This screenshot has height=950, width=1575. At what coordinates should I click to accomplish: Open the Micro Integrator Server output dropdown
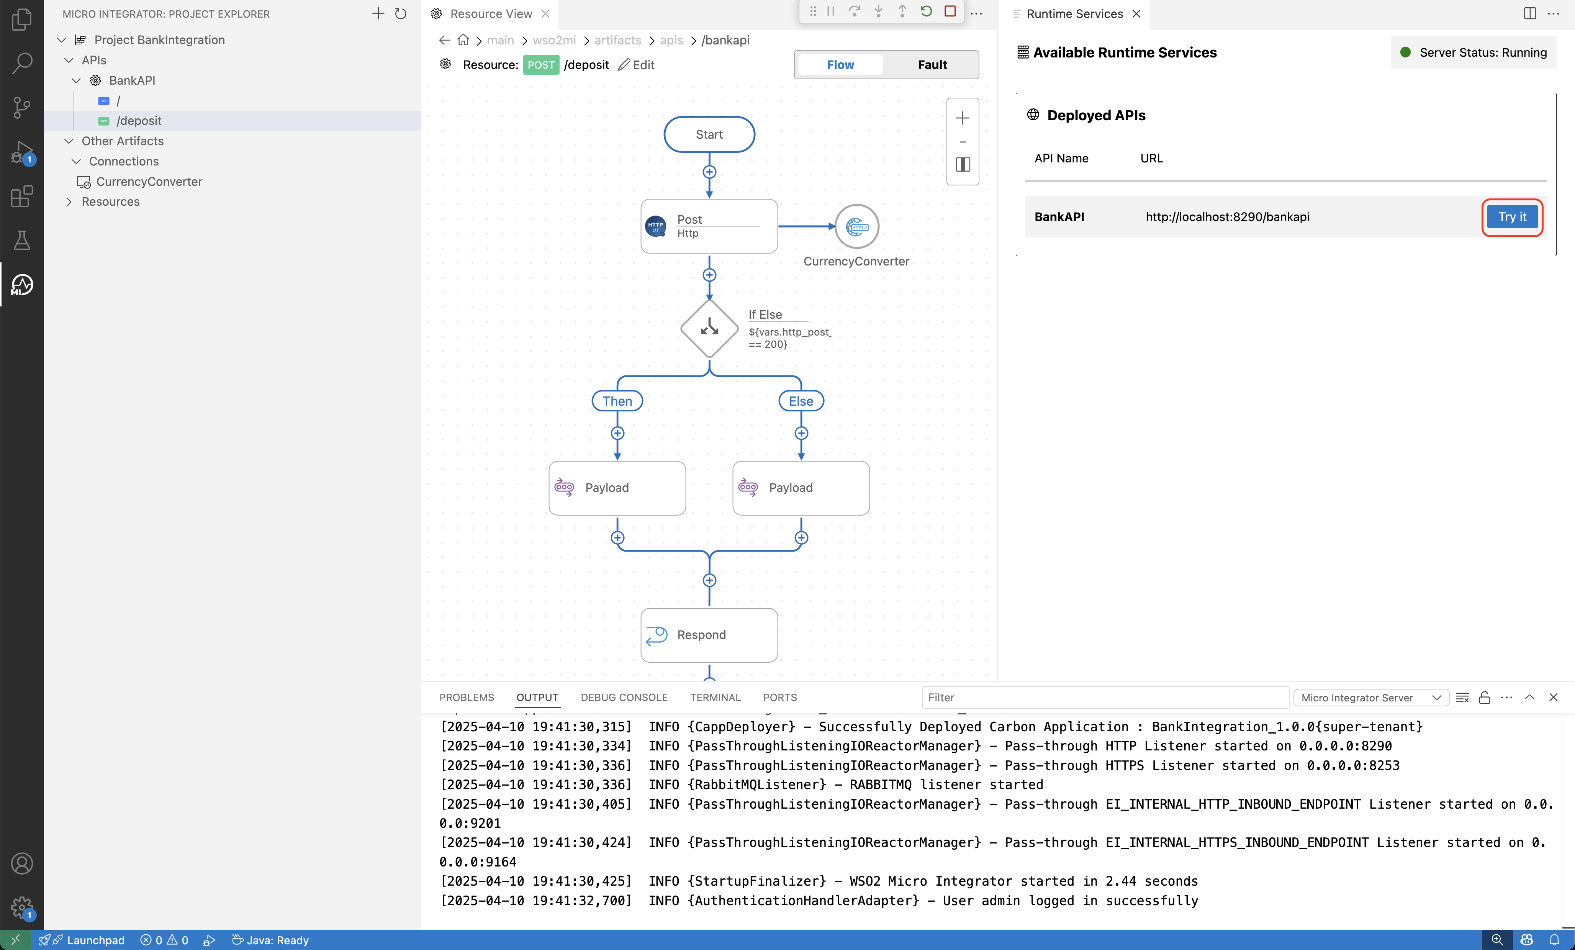click(x=1371, y=698)
